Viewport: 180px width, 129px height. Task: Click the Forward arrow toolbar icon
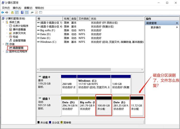tap(7, 12)
